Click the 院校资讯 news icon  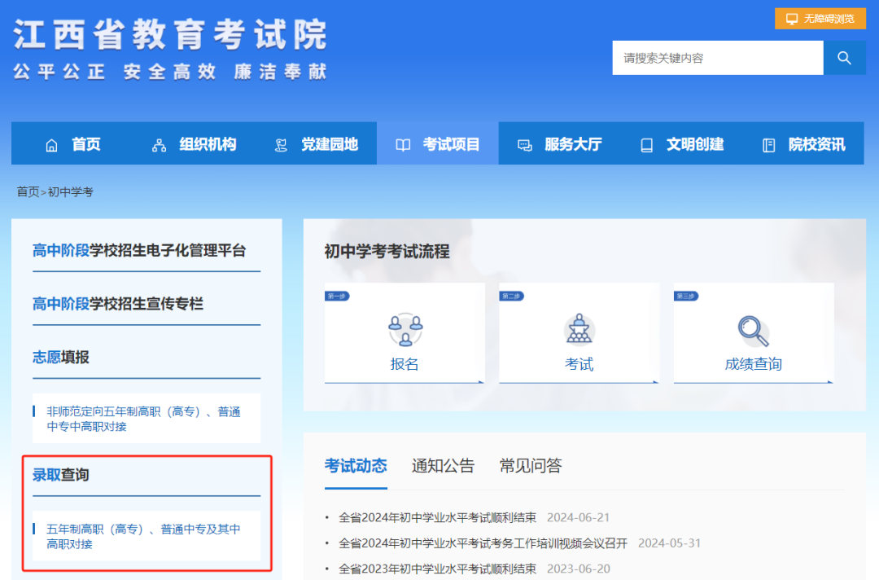pyautogui.click(x=767, y=144)
